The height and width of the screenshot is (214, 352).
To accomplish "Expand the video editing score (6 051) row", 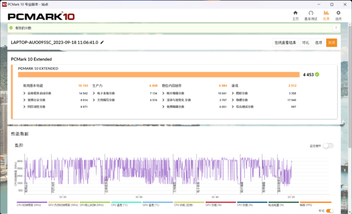I will (163, 107).
